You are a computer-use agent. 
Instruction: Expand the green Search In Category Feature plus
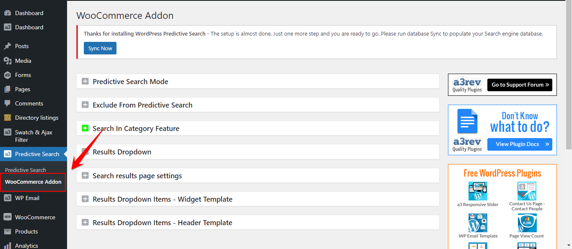(85, 128)
